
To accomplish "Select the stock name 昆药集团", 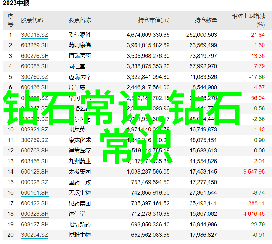I will tap(80, 203).
